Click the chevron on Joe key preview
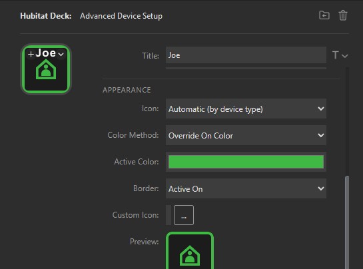 [x=61, y=54]
